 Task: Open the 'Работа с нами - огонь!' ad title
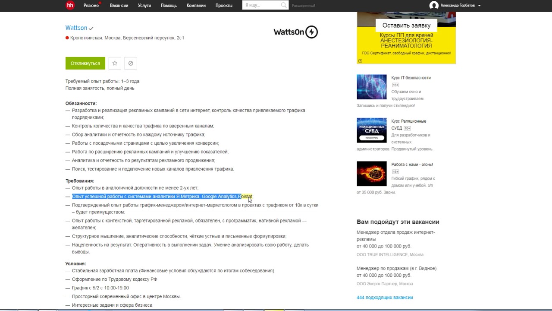coord(412,165)
